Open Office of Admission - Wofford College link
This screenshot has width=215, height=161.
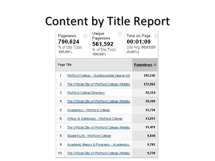95,119
